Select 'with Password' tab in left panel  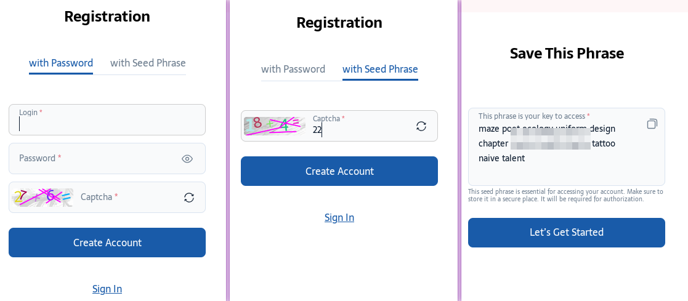point(61,63)
